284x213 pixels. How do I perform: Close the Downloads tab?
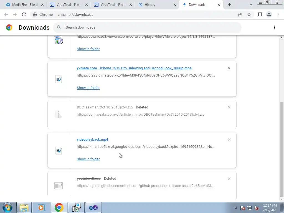pos(219,5)
